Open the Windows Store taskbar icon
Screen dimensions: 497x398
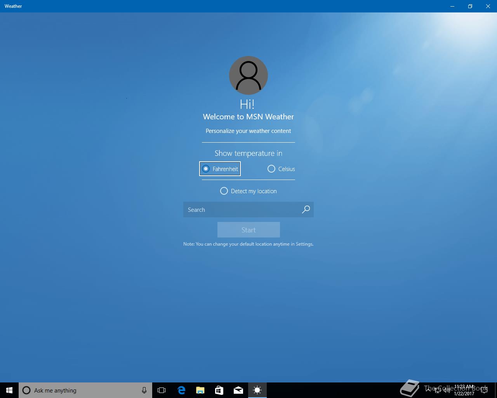219,390
